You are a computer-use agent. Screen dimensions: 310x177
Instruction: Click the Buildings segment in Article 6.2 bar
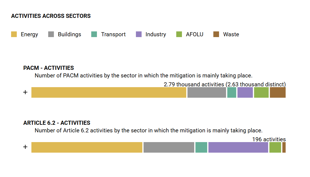tap(169, 147)
